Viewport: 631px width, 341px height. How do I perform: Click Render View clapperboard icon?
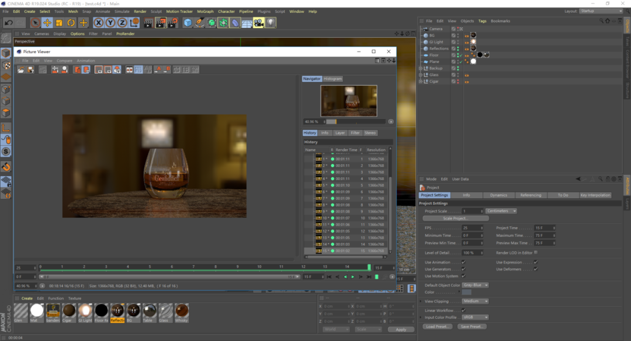click(148, 23)
